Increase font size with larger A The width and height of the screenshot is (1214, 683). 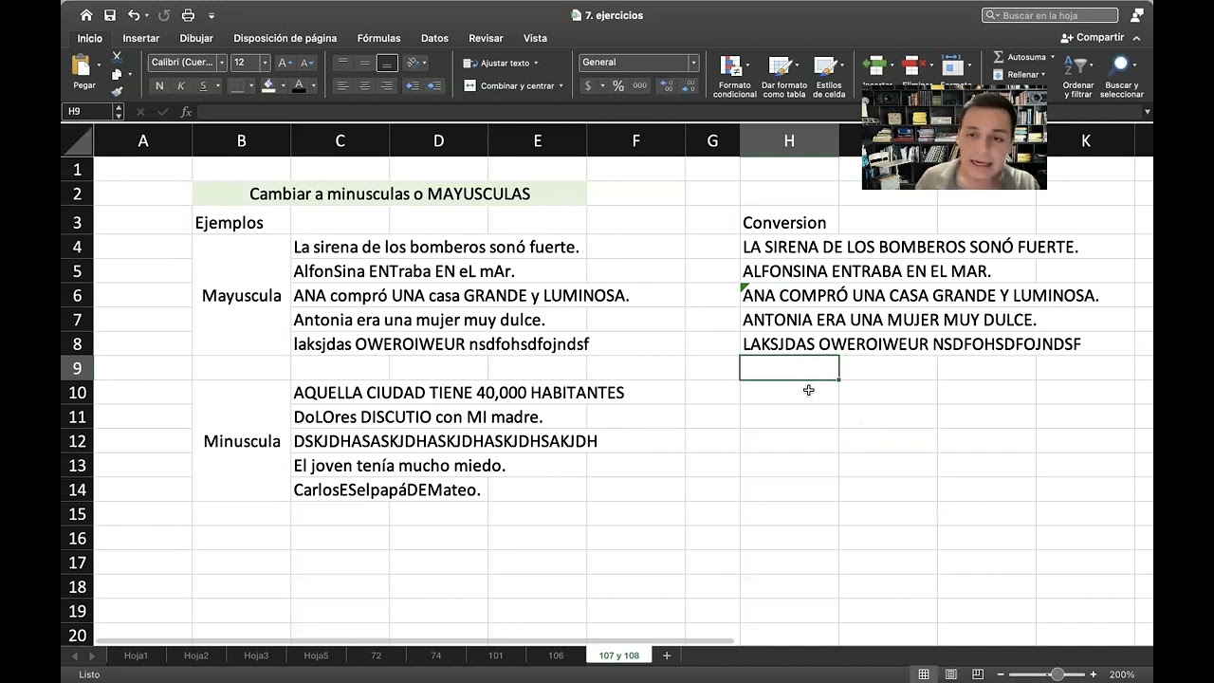285,63
